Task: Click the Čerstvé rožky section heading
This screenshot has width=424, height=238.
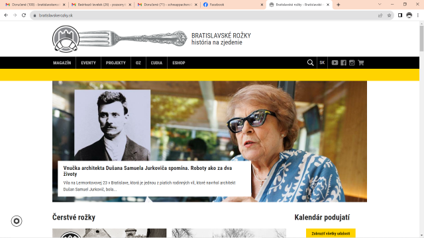Action: 74,218
